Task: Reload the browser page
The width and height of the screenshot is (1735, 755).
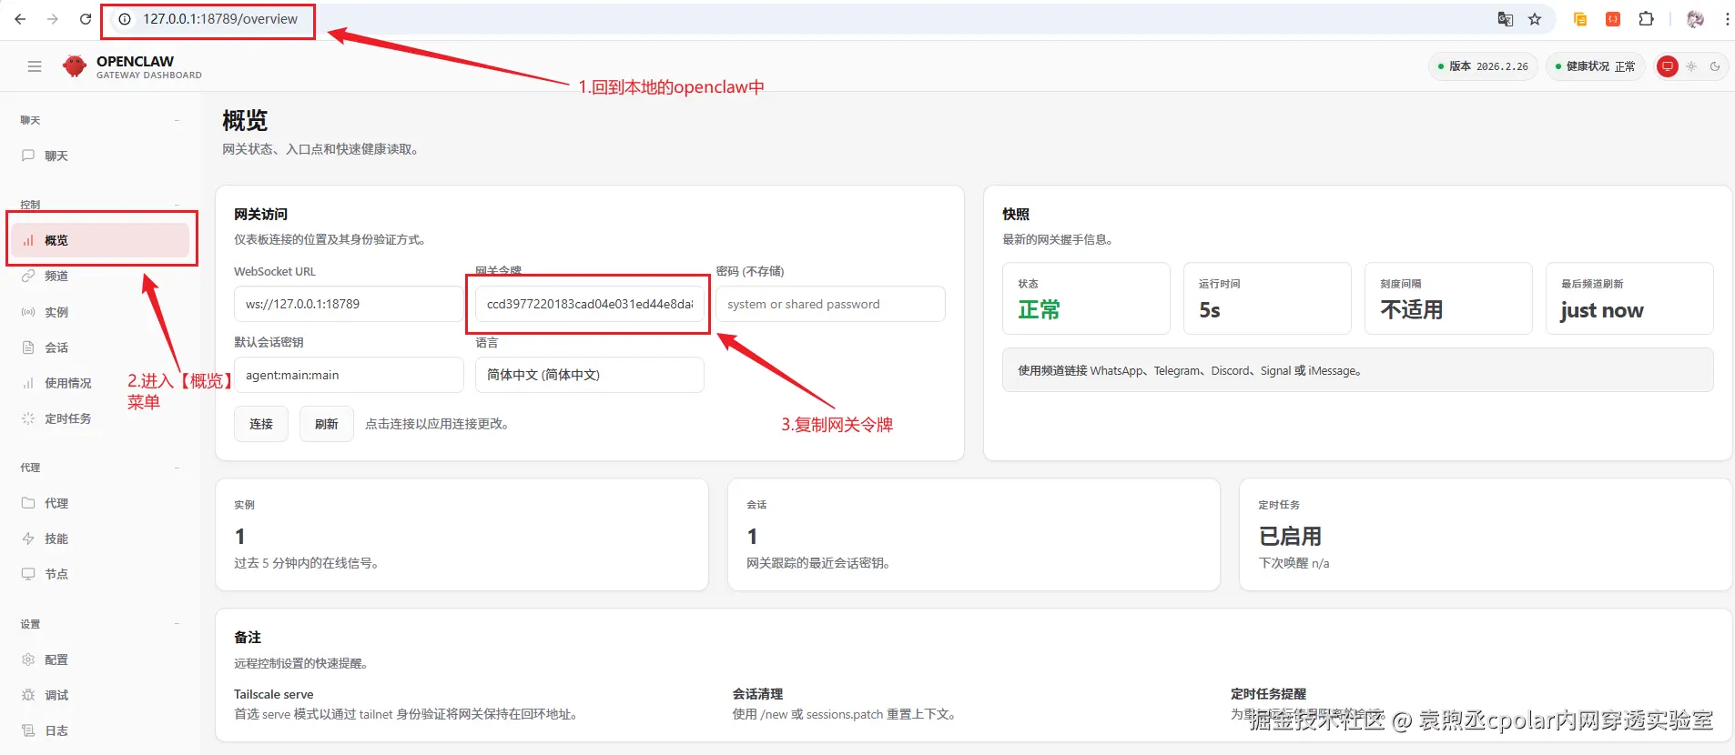Action: coord(86,19)
